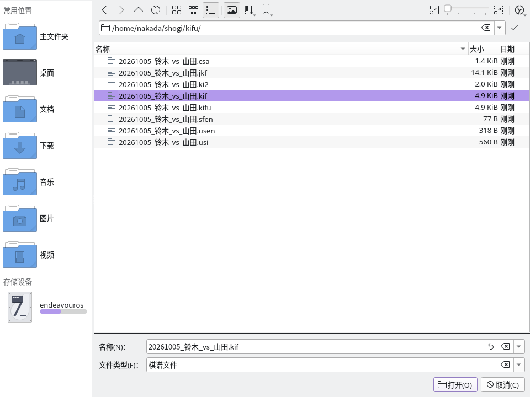Select the file ending in .usen
530x397 pixels.
click(x=311, y=131)
